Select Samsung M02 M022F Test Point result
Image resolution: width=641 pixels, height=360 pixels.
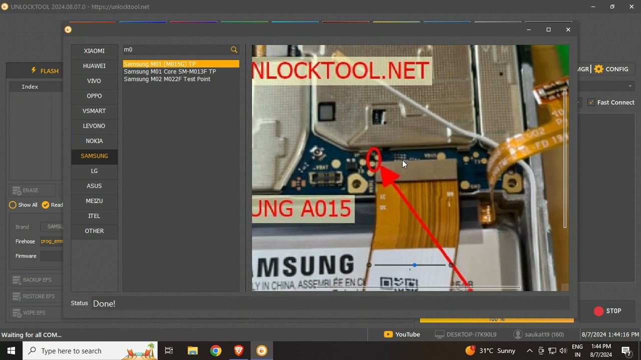[x=181, y=79]
